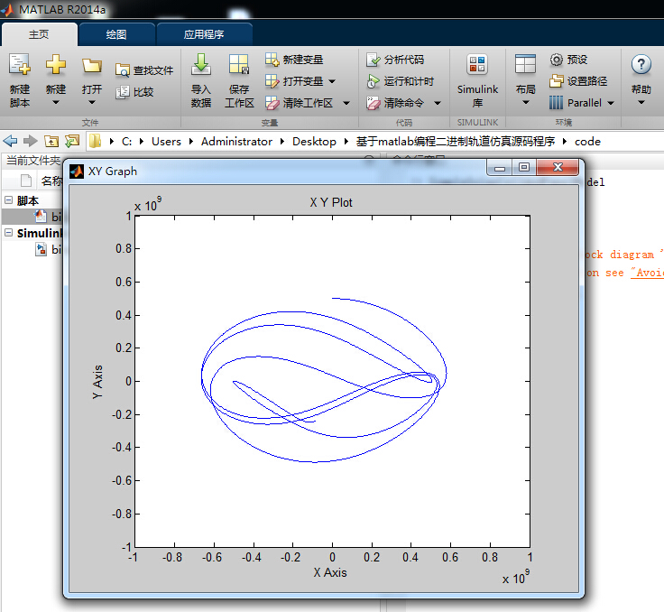This screenshot has width=664, height=612.
Task: Click the back arrow in address bar
Action: coord(10,141)
